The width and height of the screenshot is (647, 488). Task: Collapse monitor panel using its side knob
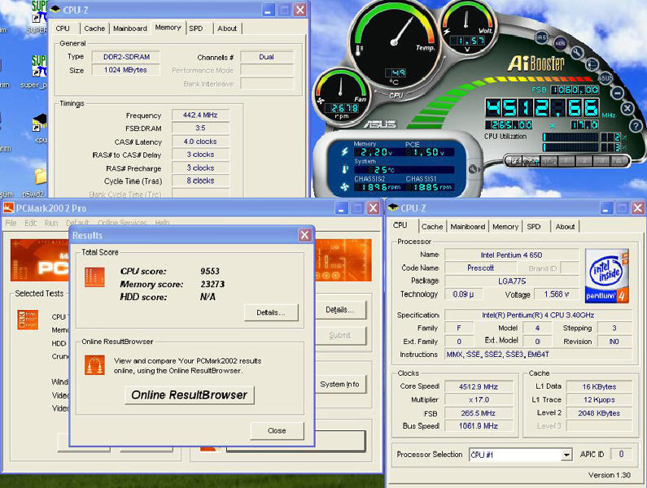tap(473, 168)
